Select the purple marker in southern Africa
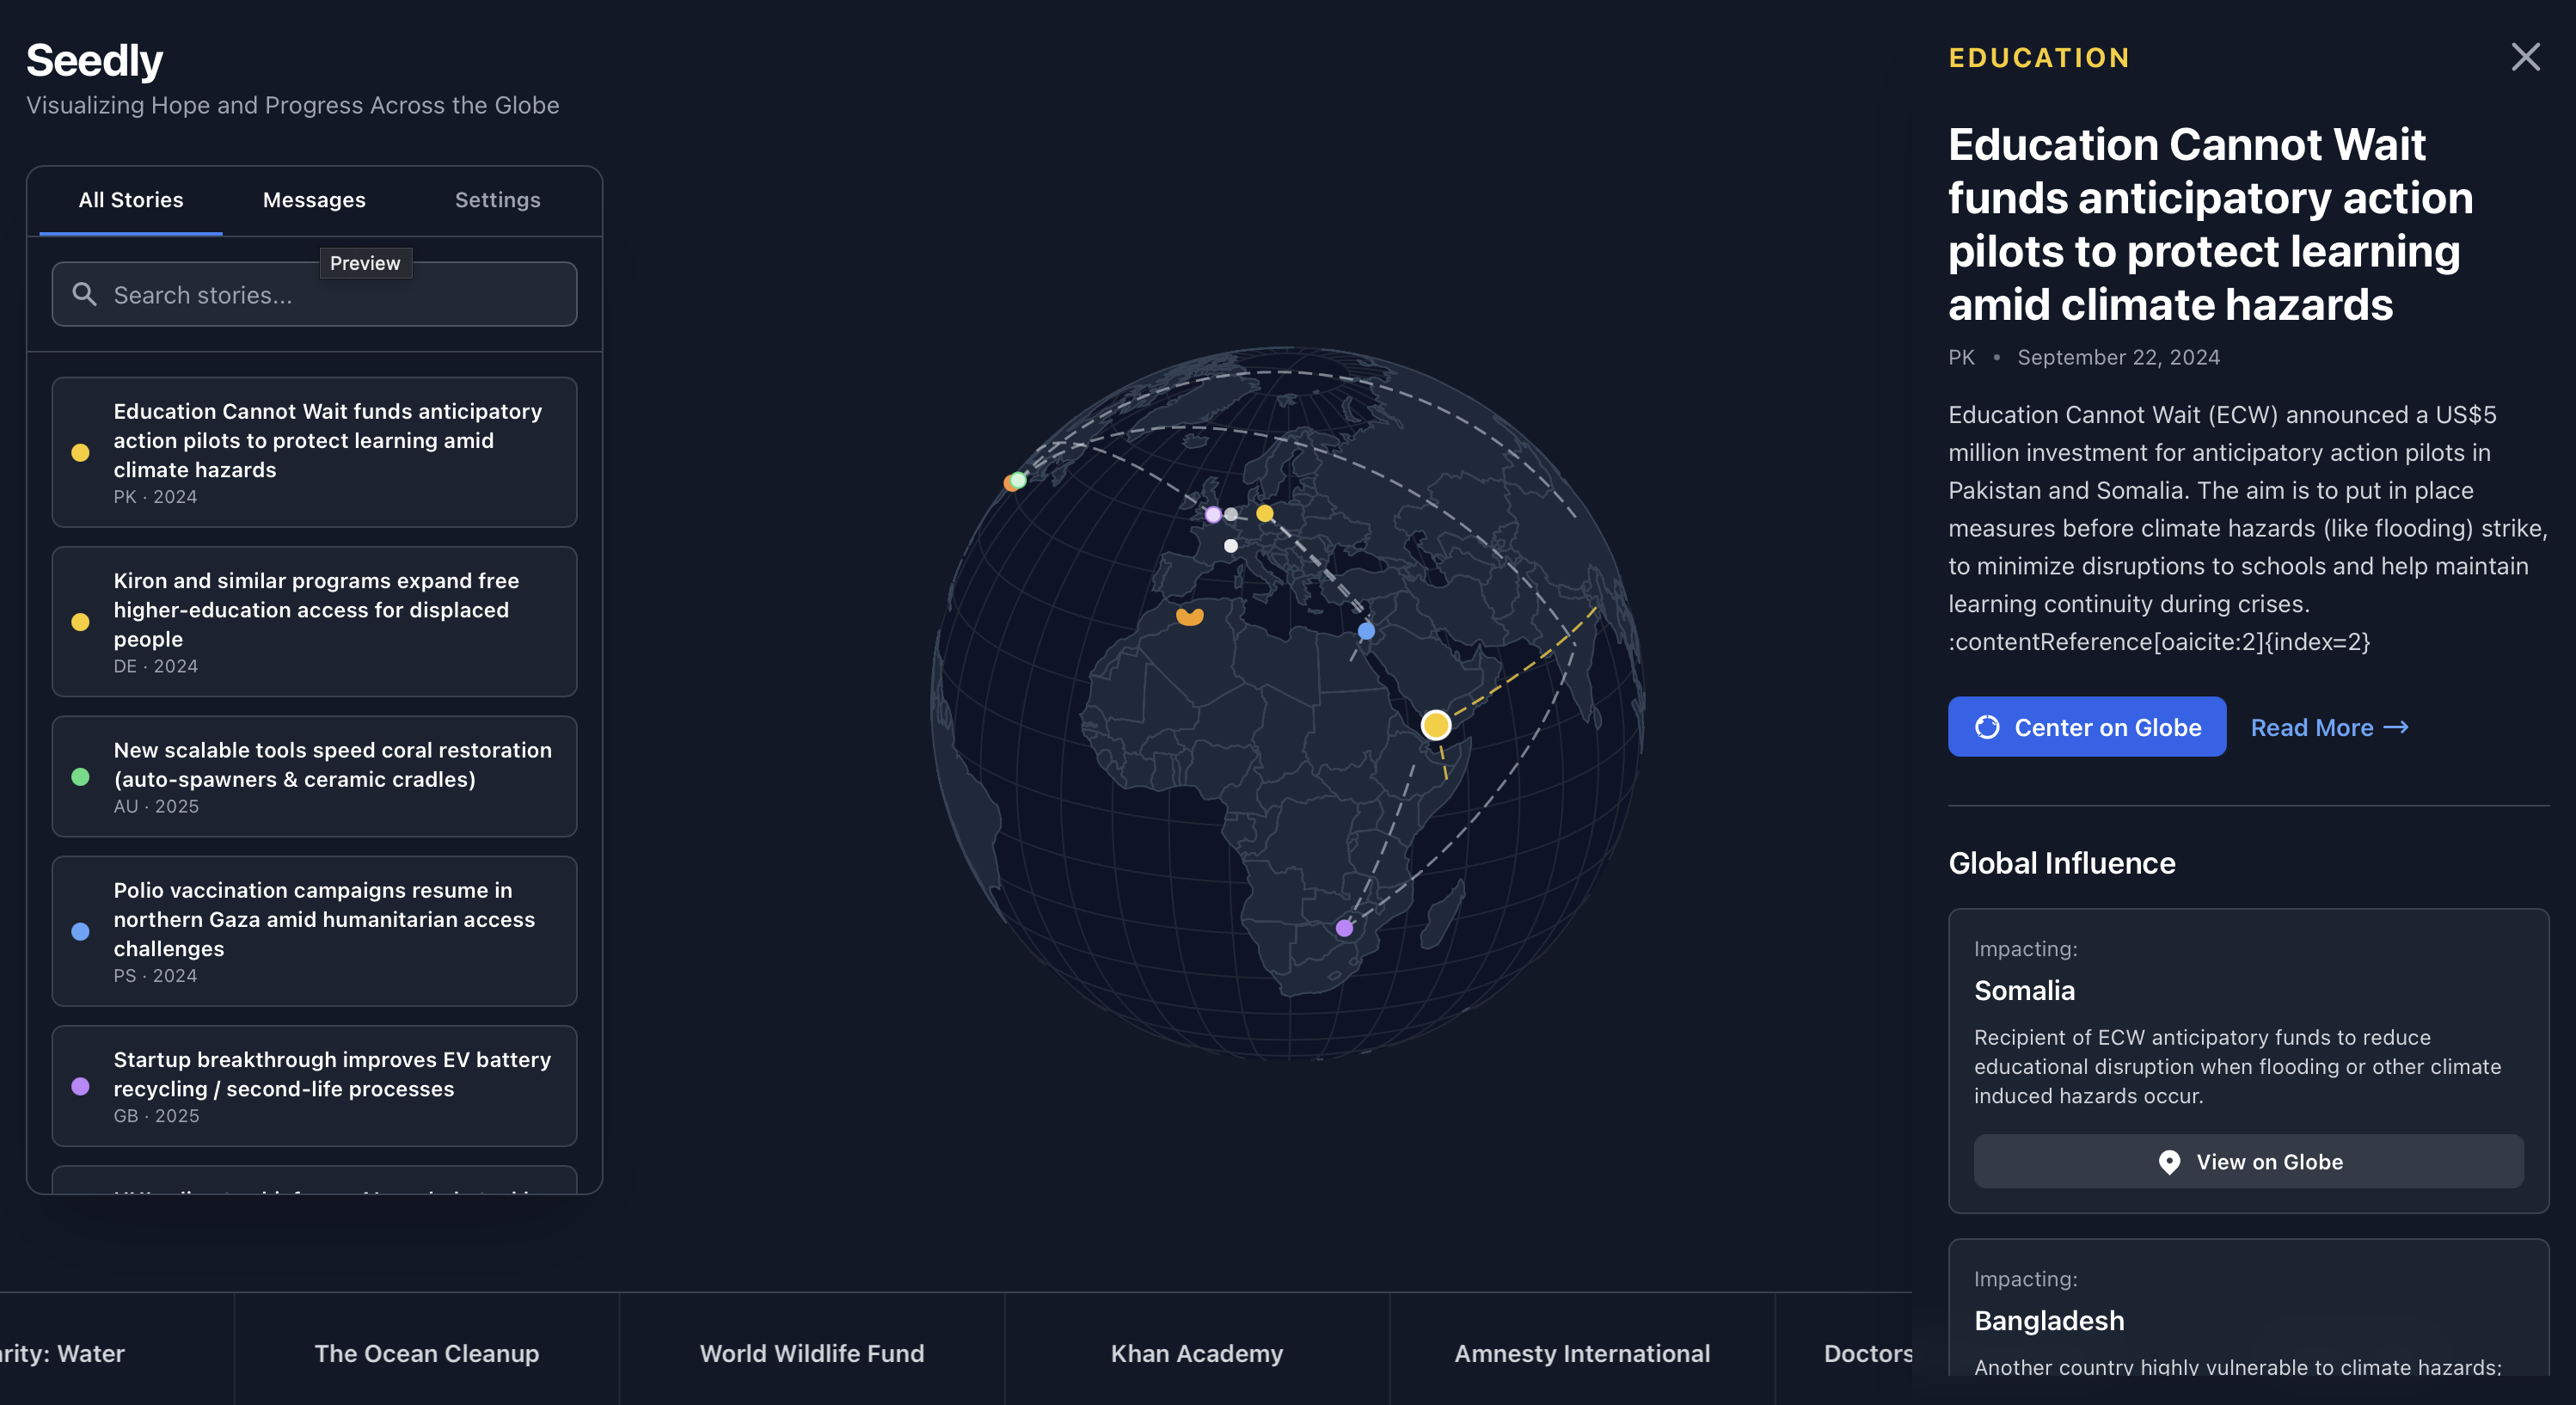The image size is (2576, 1405). click(1344, 929)
